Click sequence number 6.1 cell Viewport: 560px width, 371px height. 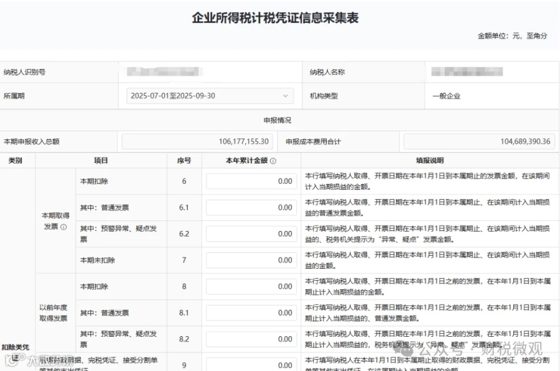pos(184,208)
